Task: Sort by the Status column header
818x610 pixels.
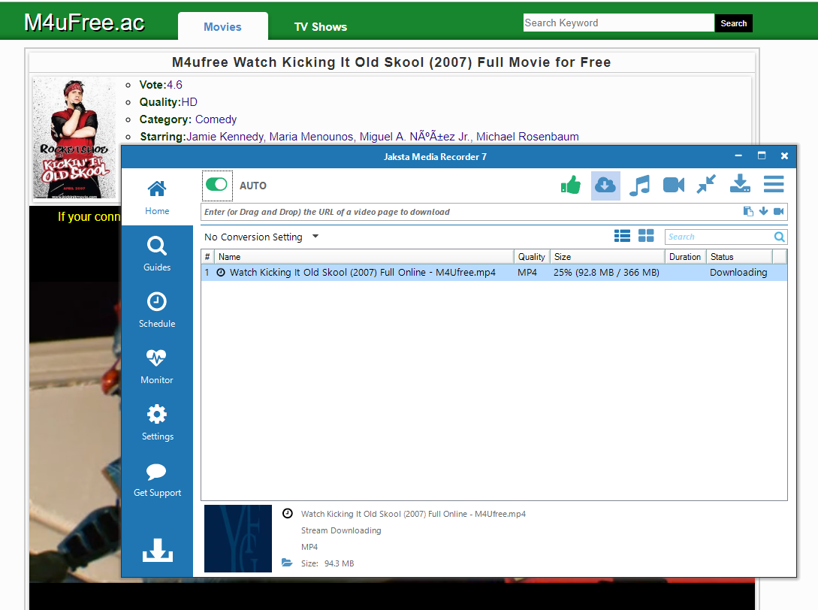Action: [739, 257]
